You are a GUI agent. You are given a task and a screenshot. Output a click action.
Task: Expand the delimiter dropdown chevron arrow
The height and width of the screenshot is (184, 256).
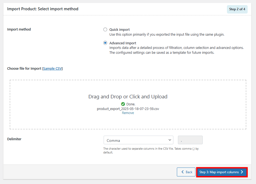[x=170, y=140]
